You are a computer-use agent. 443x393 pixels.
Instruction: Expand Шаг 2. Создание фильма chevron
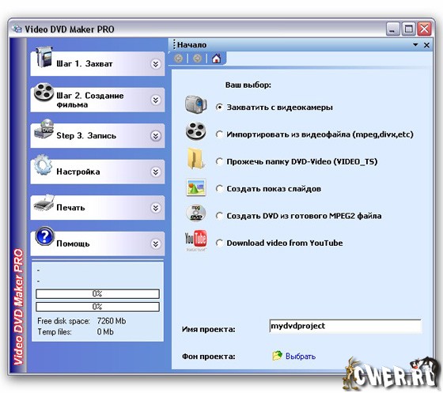pyautogui.click(x=155, y=100)
